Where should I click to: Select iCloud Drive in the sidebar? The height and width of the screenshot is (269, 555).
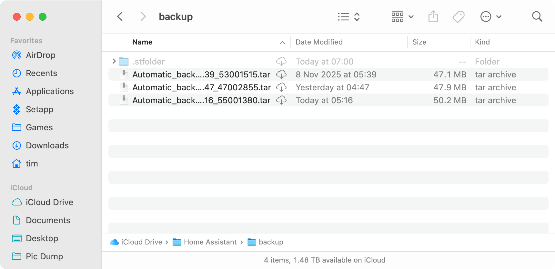tap(49, 202)
